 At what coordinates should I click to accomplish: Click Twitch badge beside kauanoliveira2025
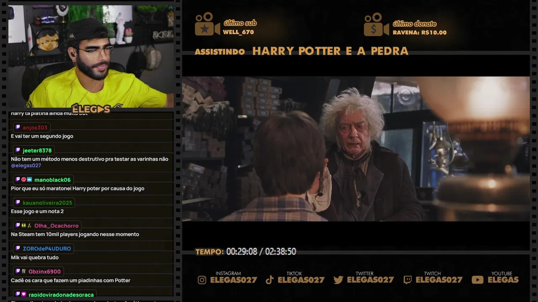tap(18, 203)
